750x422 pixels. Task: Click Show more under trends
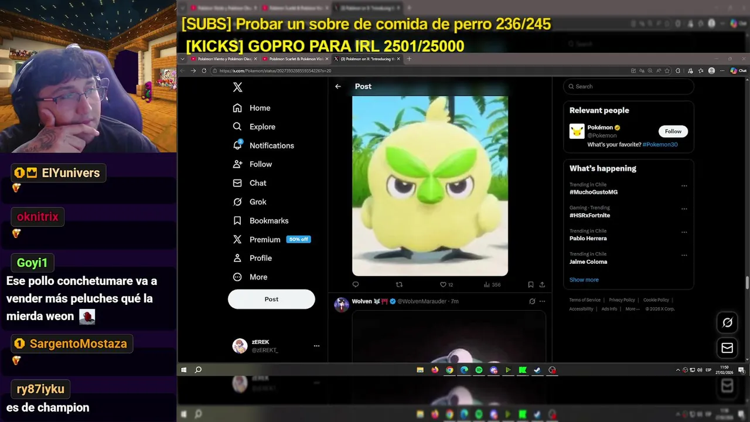point(584,280)
